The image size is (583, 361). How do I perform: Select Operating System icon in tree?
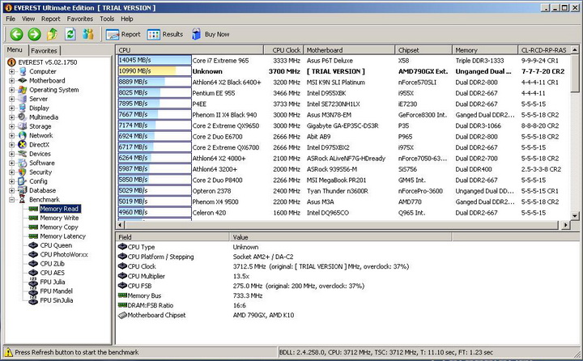coord(23,90)
